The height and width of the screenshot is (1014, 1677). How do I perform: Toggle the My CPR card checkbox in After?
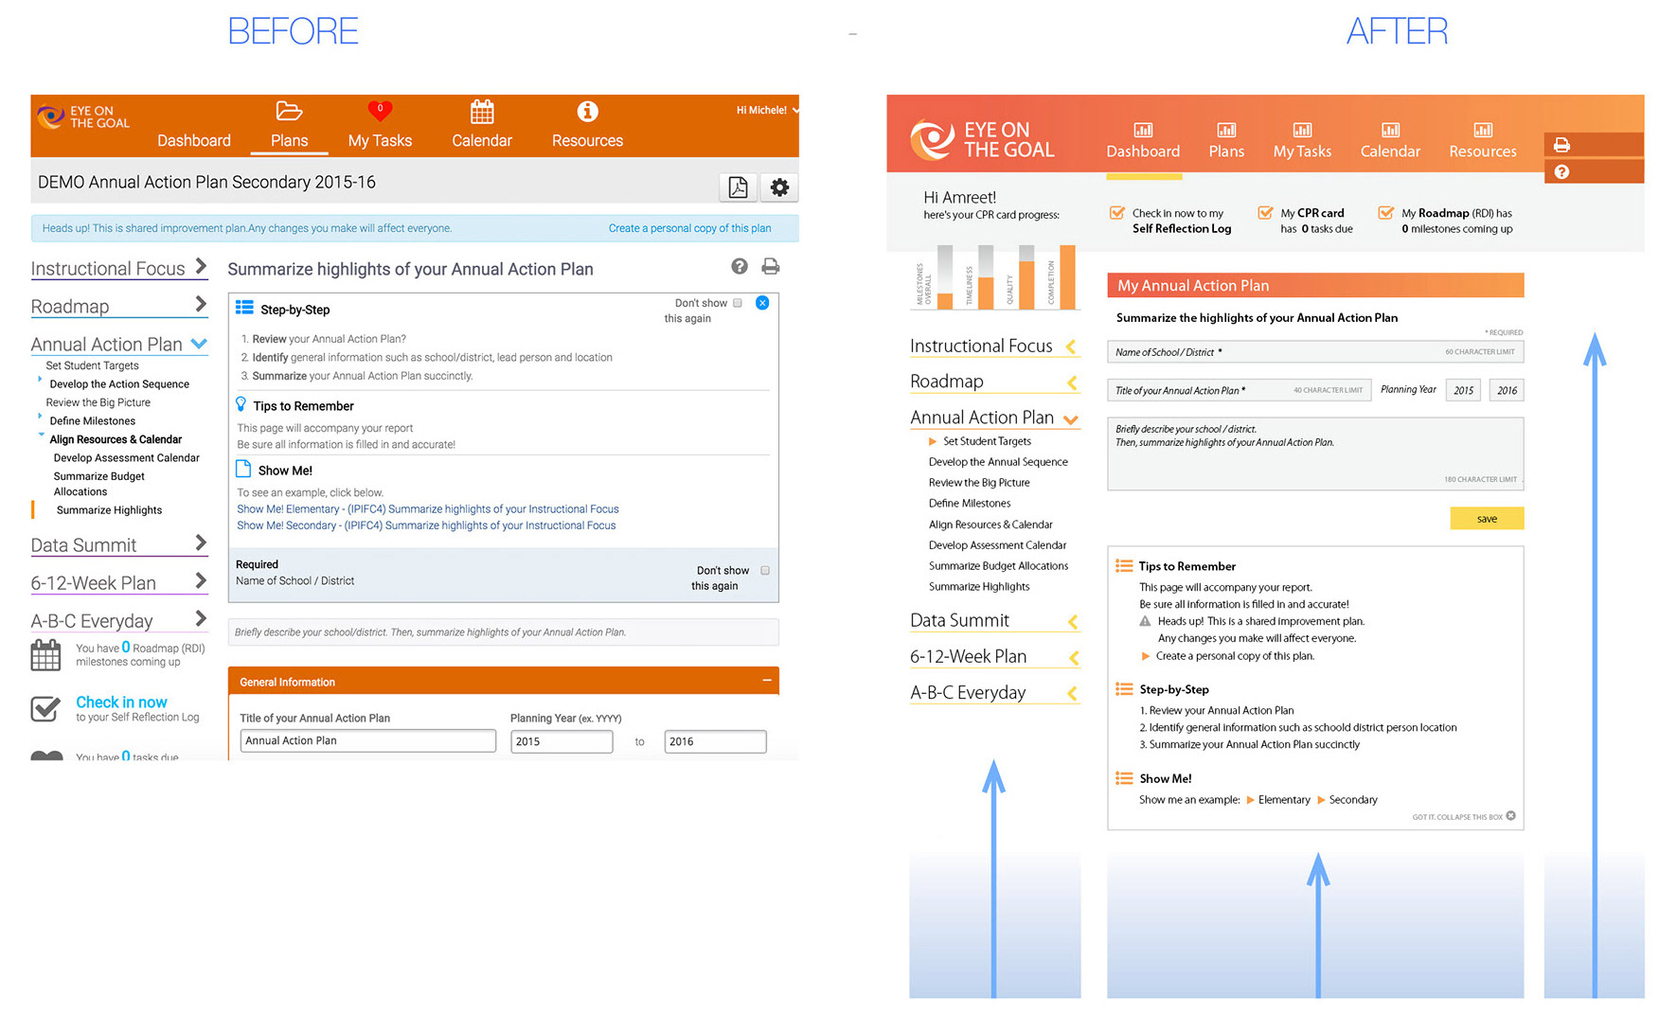pos(1265,212)
